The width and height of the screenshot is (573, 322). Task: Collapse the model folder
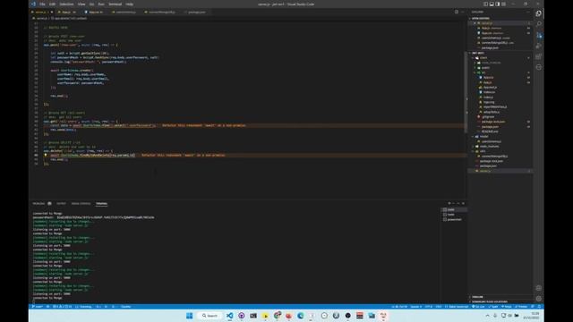(483, 137)
